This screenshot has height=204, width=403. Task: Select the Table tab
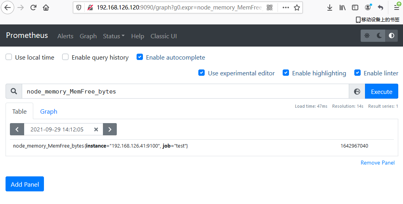coord(19,112)
